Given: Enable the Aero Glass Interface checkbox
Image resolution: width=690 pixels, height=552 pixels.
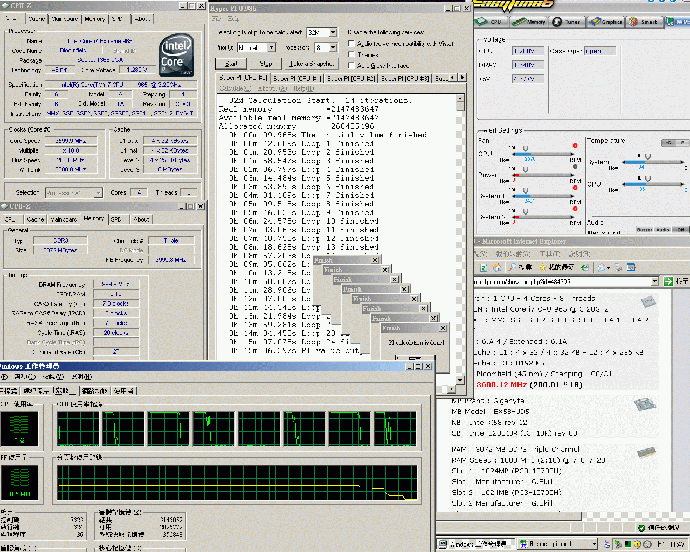Looking at the screenshot, I should (351, 66).
